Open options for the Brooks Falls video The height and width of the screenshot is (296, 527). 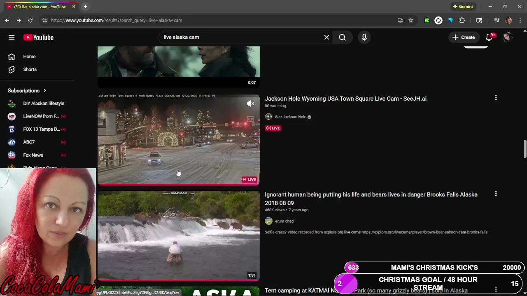coord(496,194)
